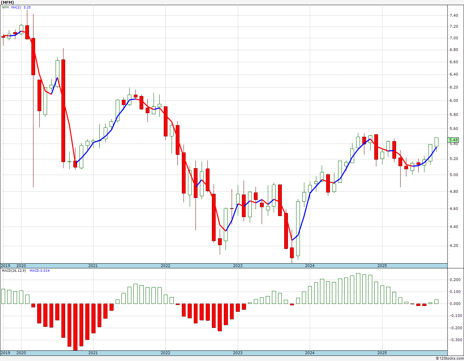Click the MACD(26,12,9) indicator label
The image size is (464, 361).
click(x=14, y=271)
